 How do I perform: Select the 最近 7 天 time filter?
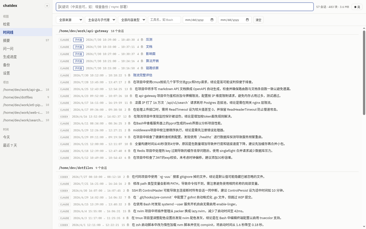click(x=26, y=145)
